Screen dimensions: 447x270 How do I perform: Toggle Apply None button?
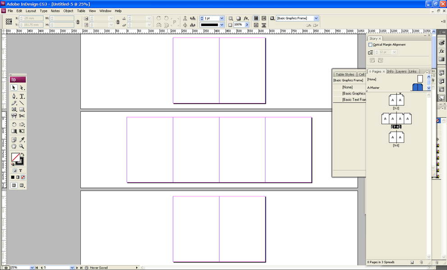[x=23, y=177]
